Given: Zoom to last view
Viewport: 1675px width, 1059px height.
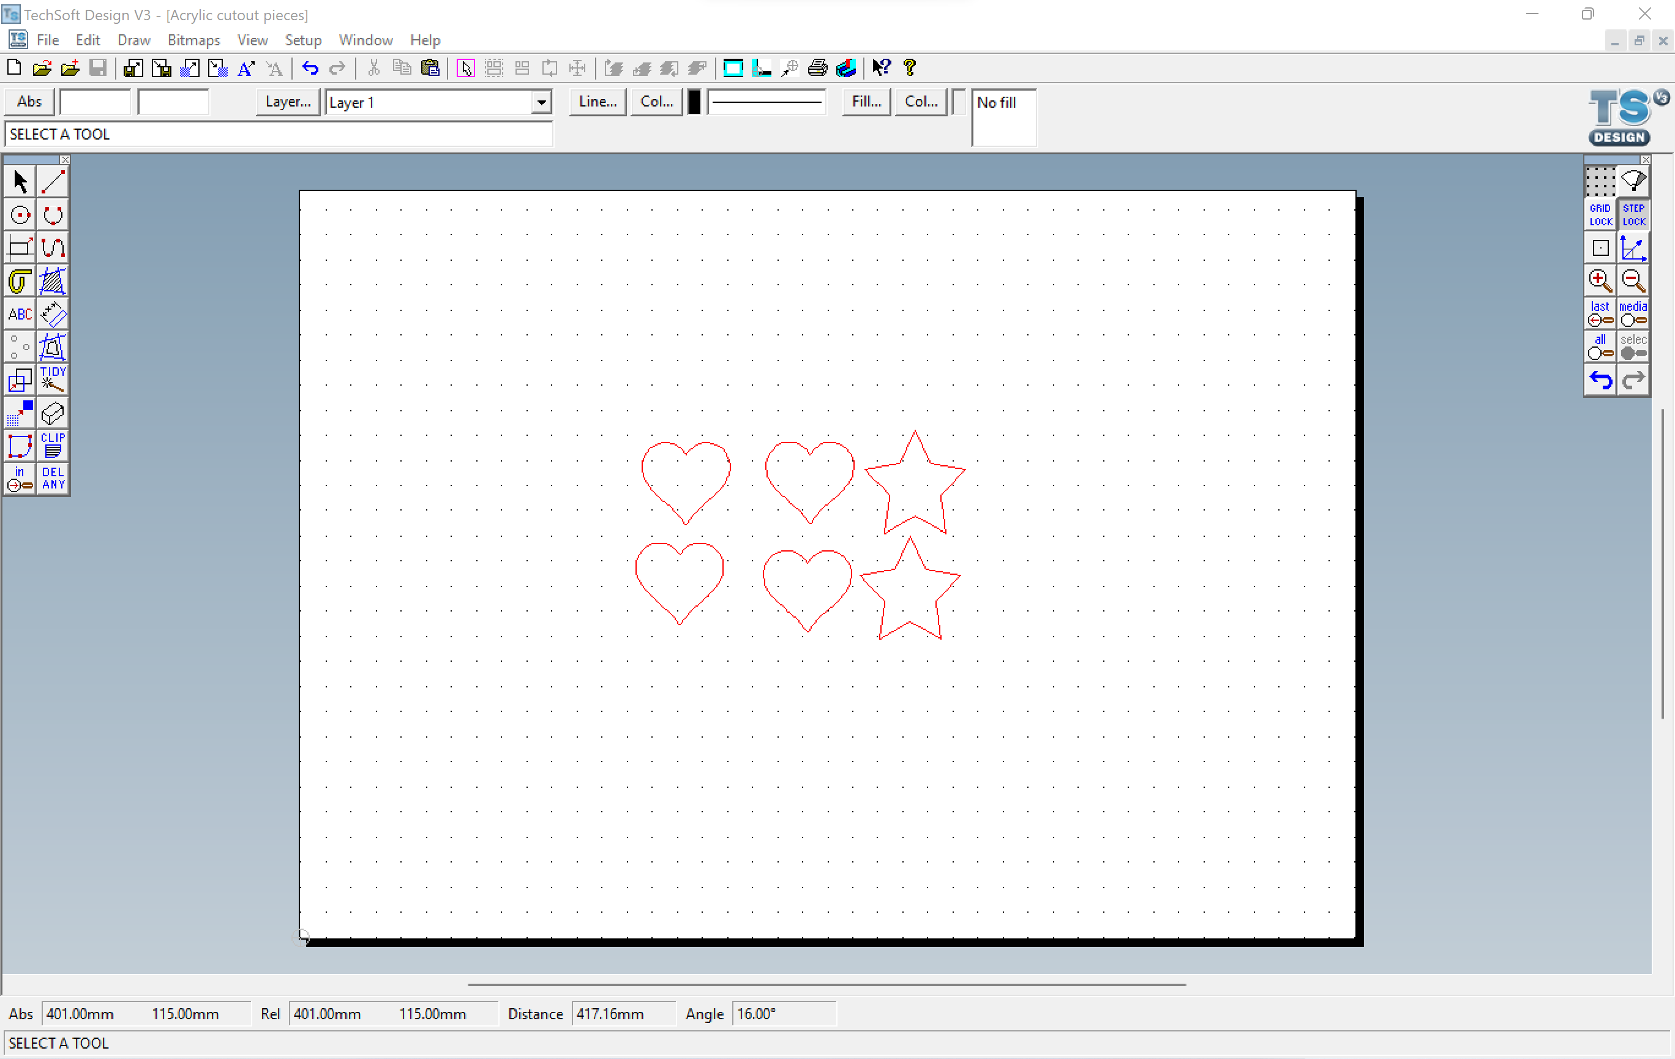Looking at the screenshot, I should tap(1600, 313).
